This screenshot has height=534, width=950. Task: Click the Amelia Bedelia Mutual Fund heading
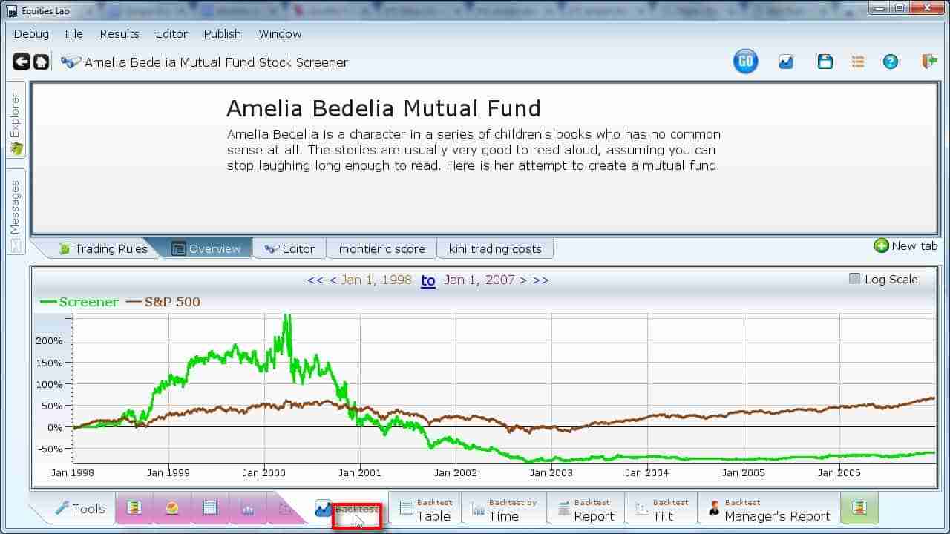click(x=384, y=109)
